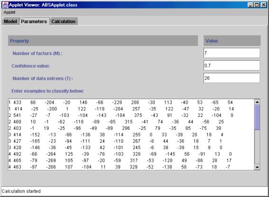Click the examples list scrollbar thumb
The image size is (269, 197).
click(257, 117)
